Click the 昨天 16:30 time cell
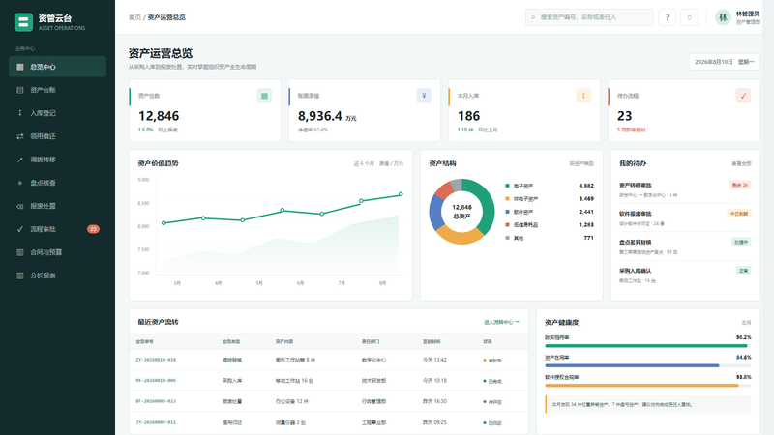 [x=434, y=401]
